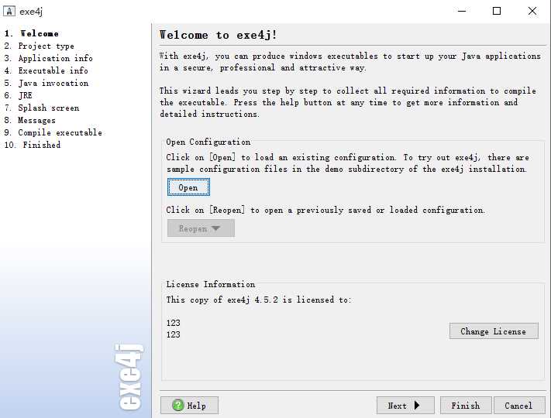Screen dimensions: 551x418
Task: Click the Finish button
Action: [x=466, y=405]
